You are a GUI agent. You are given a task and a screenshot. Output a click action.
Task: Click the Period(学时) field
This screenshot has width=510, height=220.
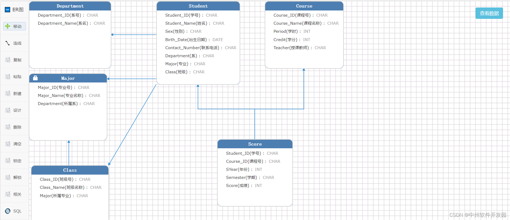(292, 31)
